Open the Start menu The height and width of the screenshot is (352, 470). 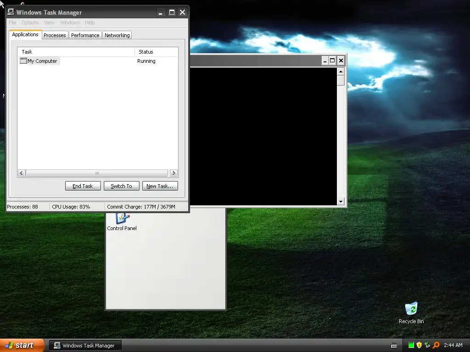pyautogui.click(x=22, y=346)
